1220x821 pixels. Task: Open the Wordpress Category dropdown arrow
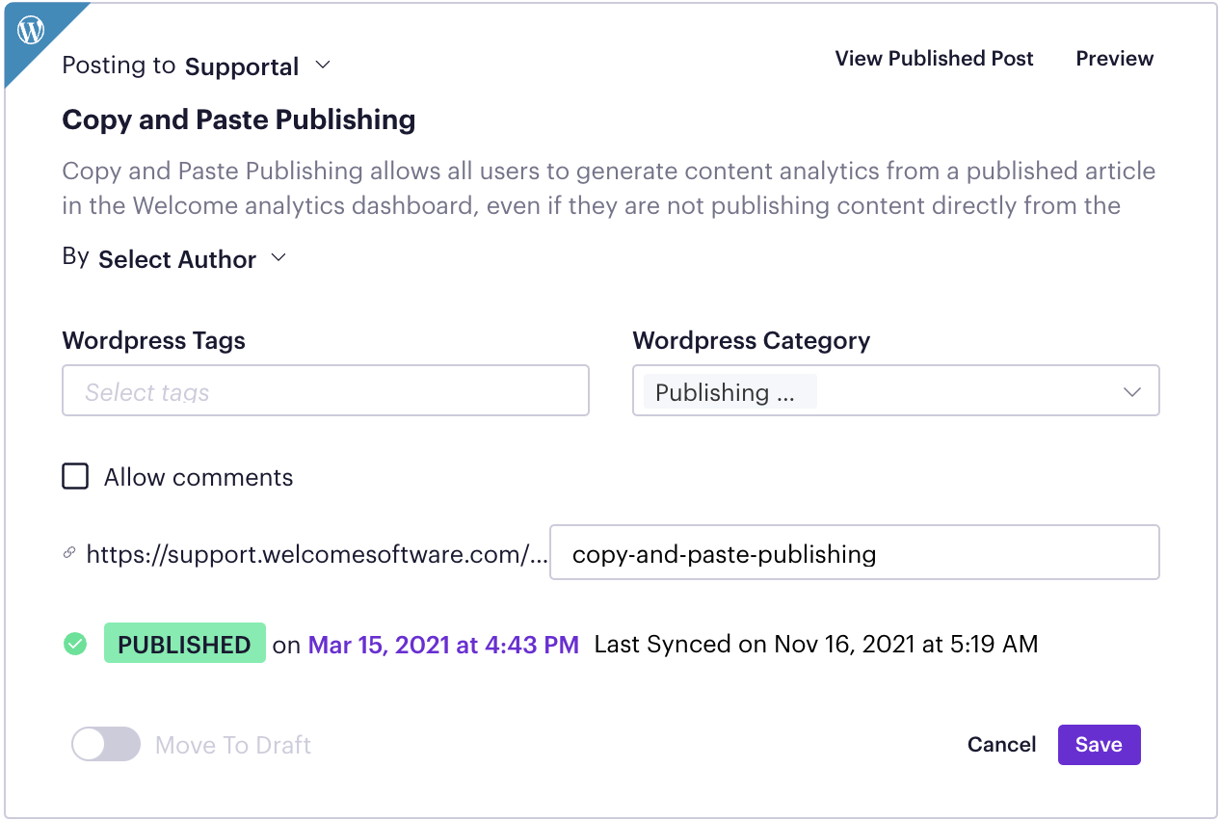(1132, 392)
